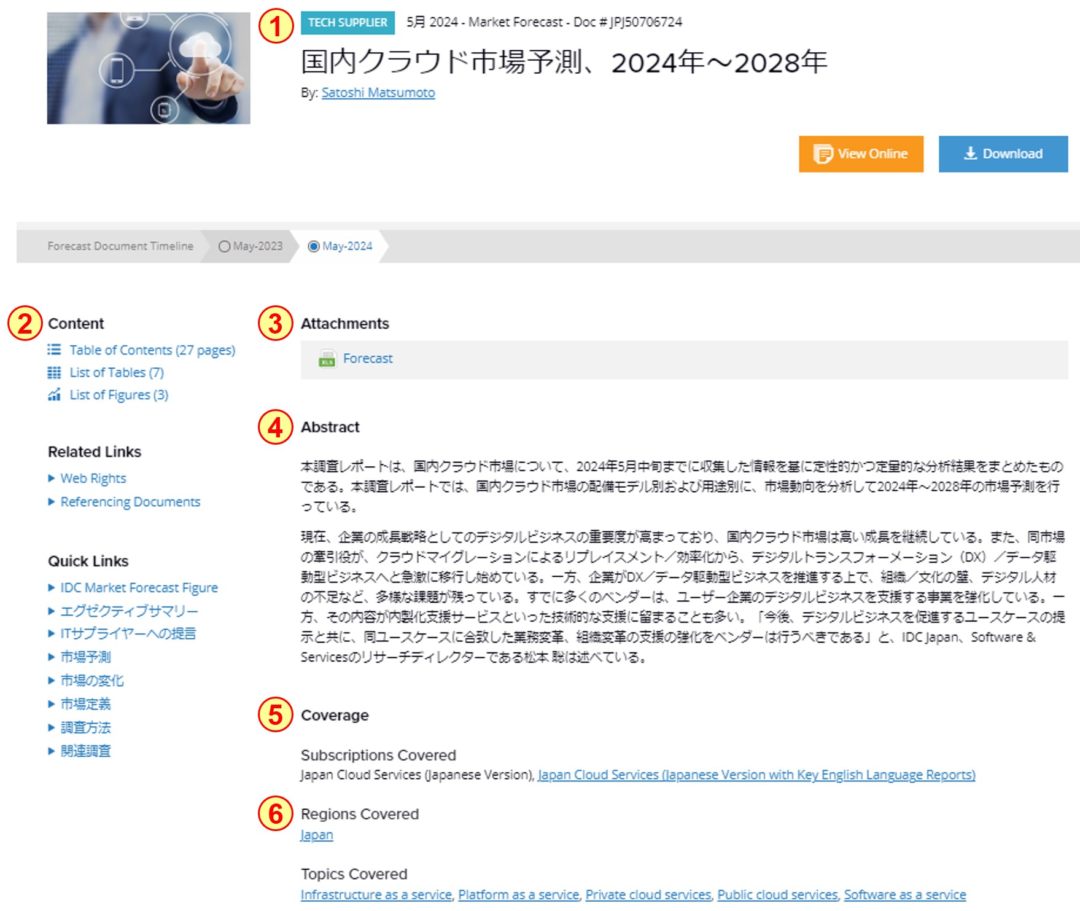Open author Satoshi Matsumoto's profile link
The image size is (1080, 911).
pos(378,93)
